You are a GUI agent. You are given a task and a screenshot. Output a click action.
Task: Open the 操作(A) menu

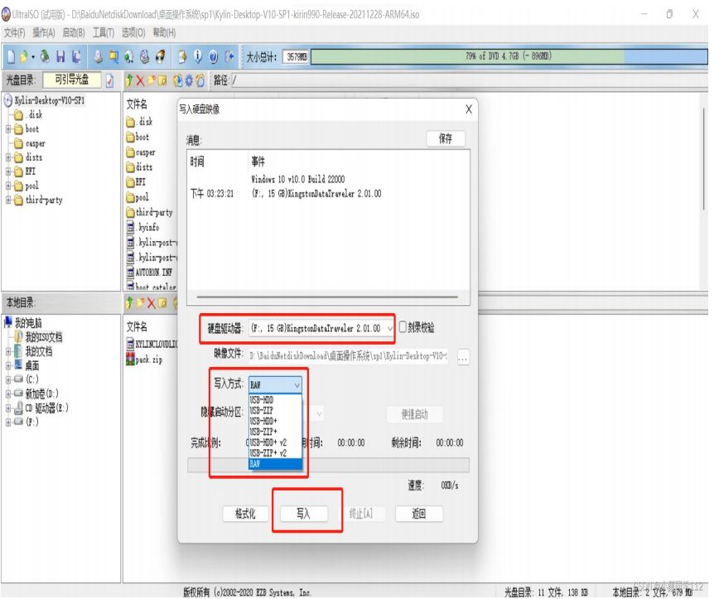(44, 32)
